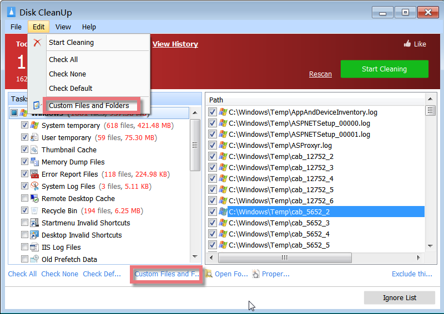Viewport: 444px width, 314px height.
Task: Uncheck User temporary checkbox
Action: [x=24, y=137]
